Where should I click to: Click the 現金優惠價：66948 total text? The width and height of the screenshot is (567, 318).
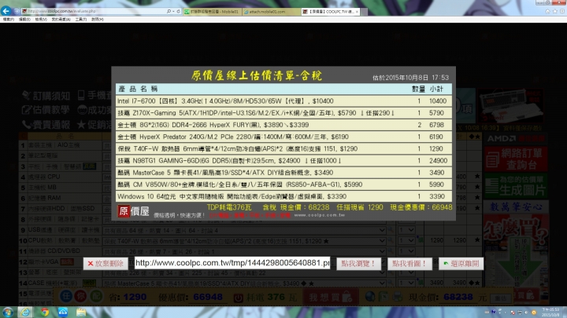click(x=421, y=207)
